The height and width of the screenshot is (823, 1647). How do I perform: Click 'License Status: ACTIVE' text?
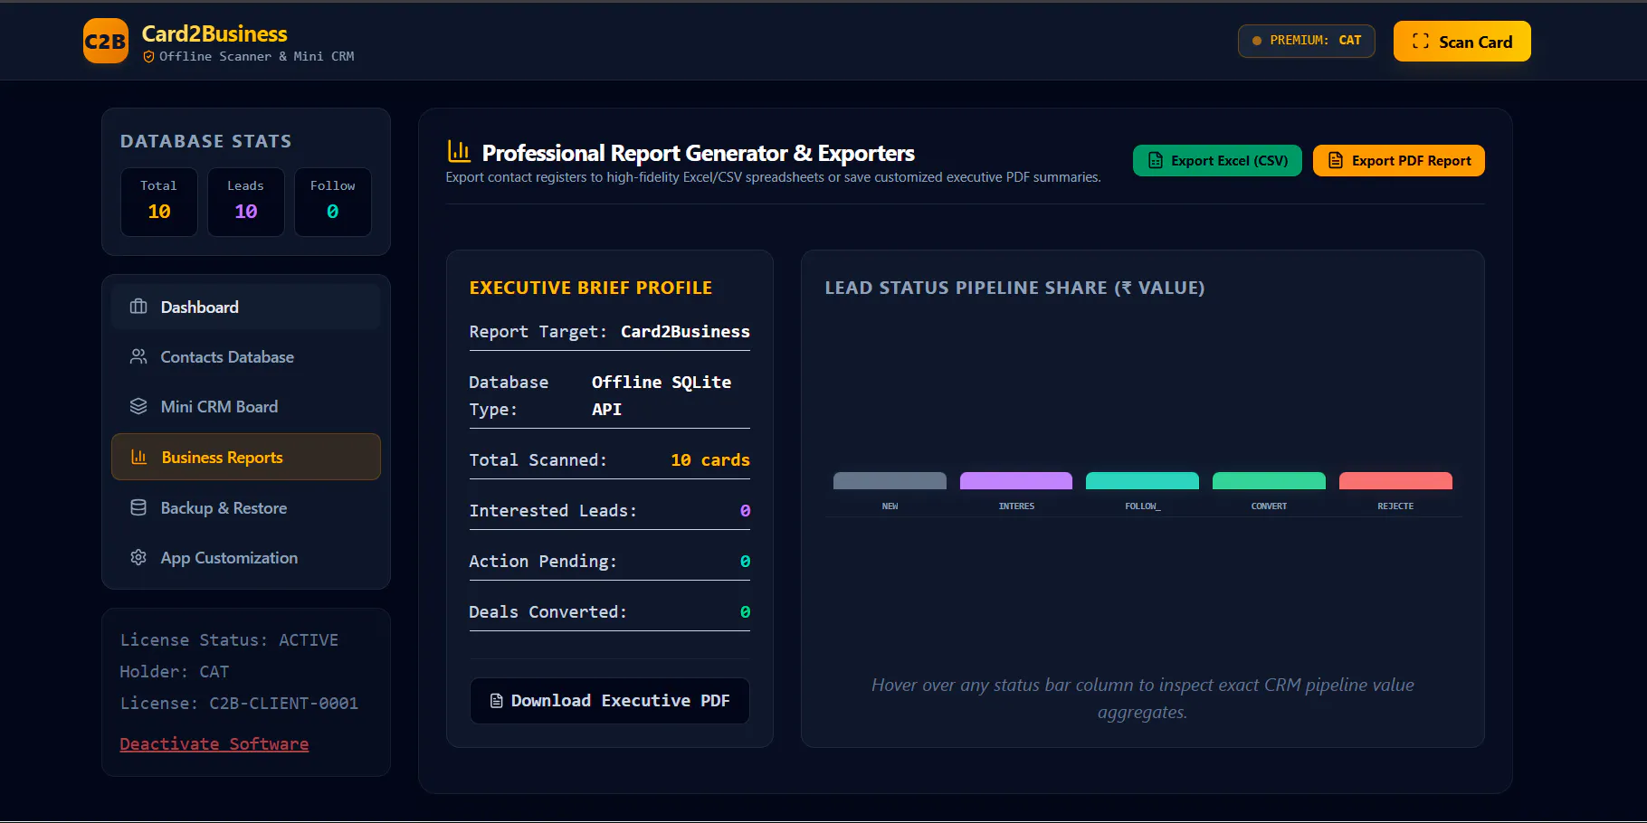[229, 639]
